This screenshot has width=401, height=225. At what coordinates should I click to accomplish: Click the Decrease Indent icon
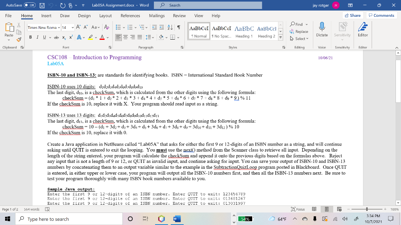tap(154, 27)
